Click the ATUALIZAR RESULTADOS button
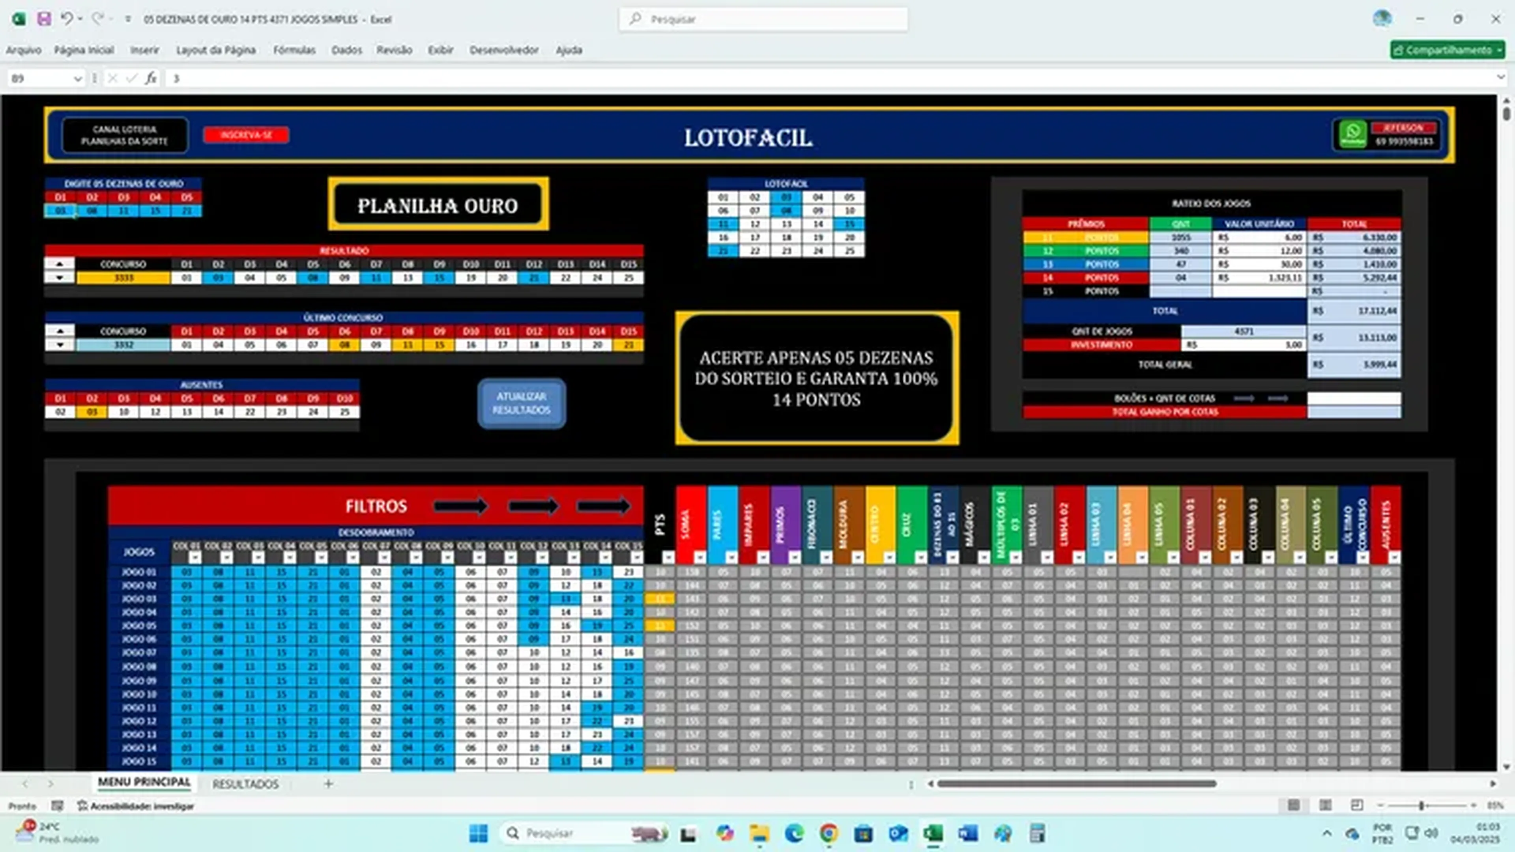 522,404
